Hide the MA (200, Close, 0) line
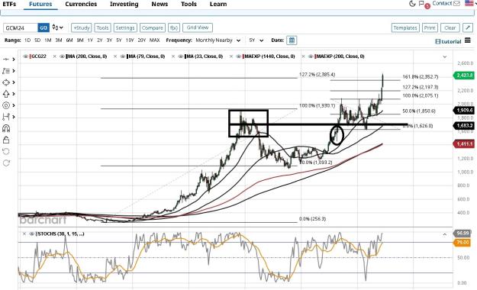The width and height of the screenshot is (477, 290). 62,56
